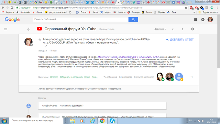Click the +1 counter on the post
The width and height of the screenshot is (220, 124).
pos(191,77)
